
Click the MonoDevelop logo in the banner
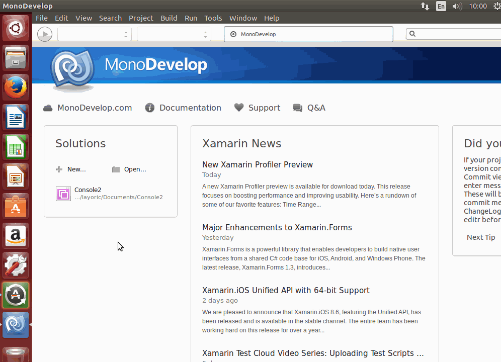point(72,69)
